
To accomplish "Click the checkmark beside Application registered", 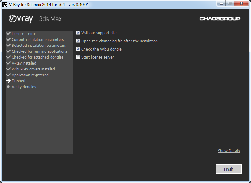I will (8, 75).
